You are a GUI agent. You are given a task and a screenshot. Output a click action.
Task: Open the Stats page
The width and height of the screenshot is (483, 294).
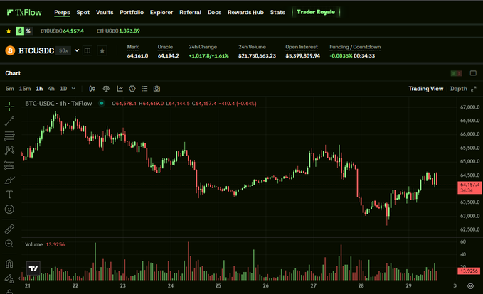tap(277, 12)
